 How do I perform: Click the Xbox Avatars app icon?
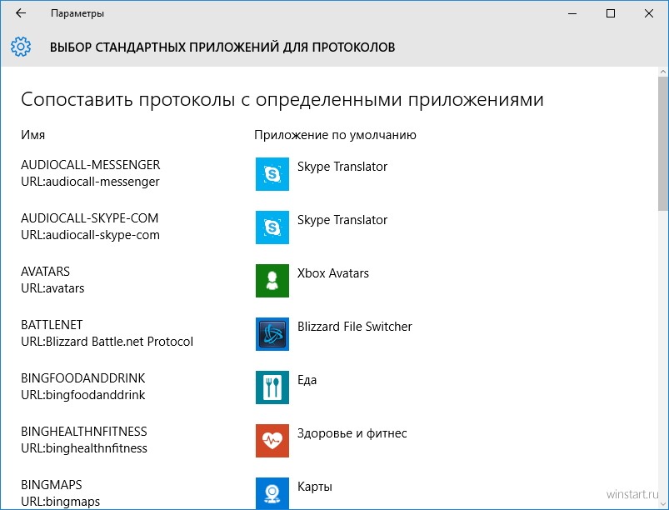tap(272, 281)
